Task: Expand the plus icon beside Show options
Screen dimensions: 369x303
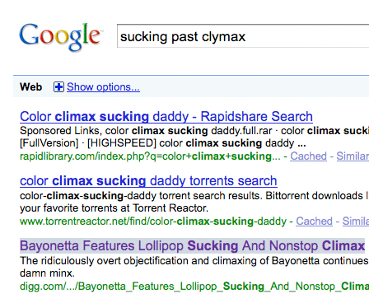Action: [x=58, y=87]
